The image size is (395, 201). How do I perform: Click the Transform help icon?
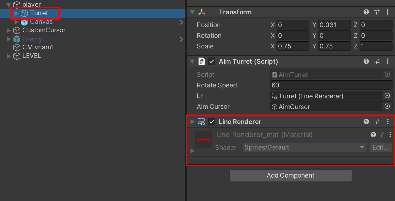tap(366, 12)
